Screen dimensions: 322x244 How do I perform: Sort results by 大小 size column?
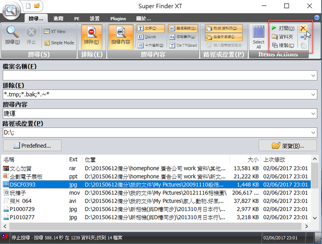point(245,160)
